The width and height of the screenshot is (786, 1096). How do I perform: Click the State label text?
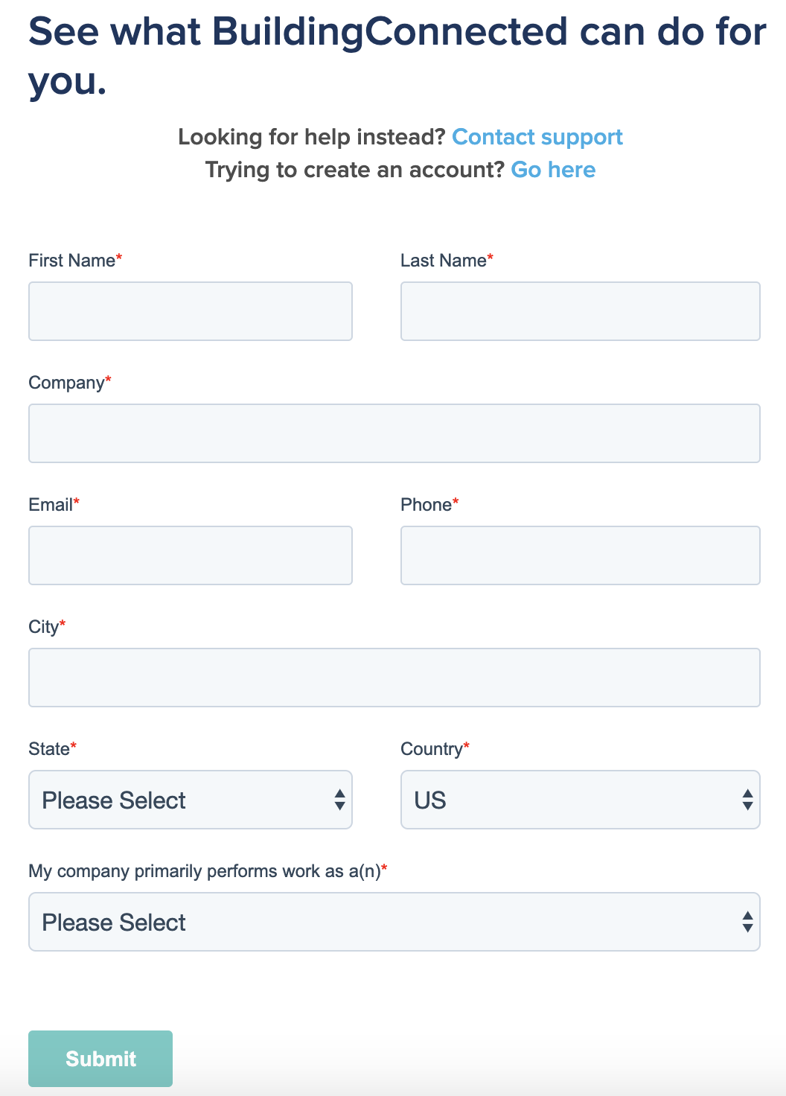[49, 749]
